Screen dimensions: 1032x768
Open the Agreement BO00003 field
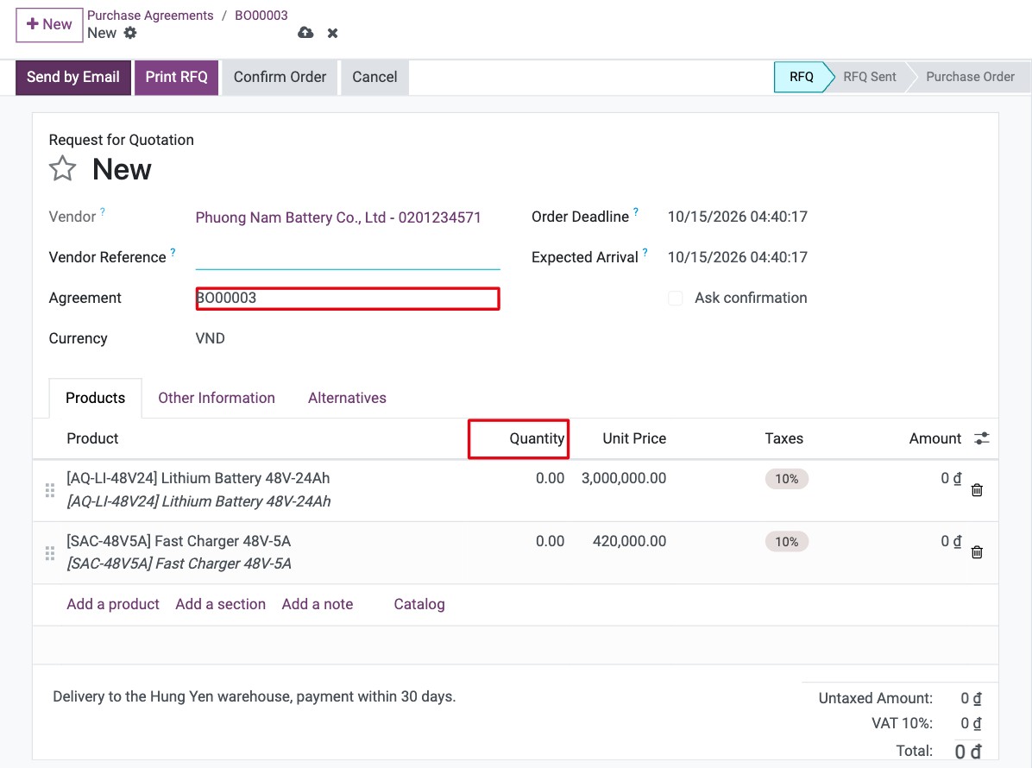click(348, 298)
